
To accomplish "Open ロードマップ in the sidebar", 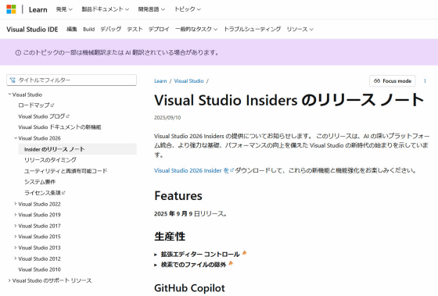I will 34,105.
